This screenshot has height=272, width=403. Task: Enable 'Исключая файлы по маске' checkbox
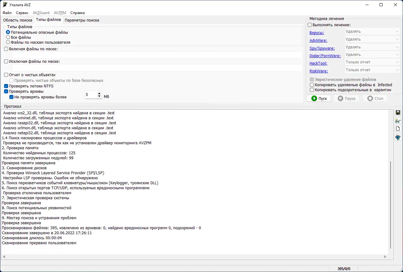[6, 62]
